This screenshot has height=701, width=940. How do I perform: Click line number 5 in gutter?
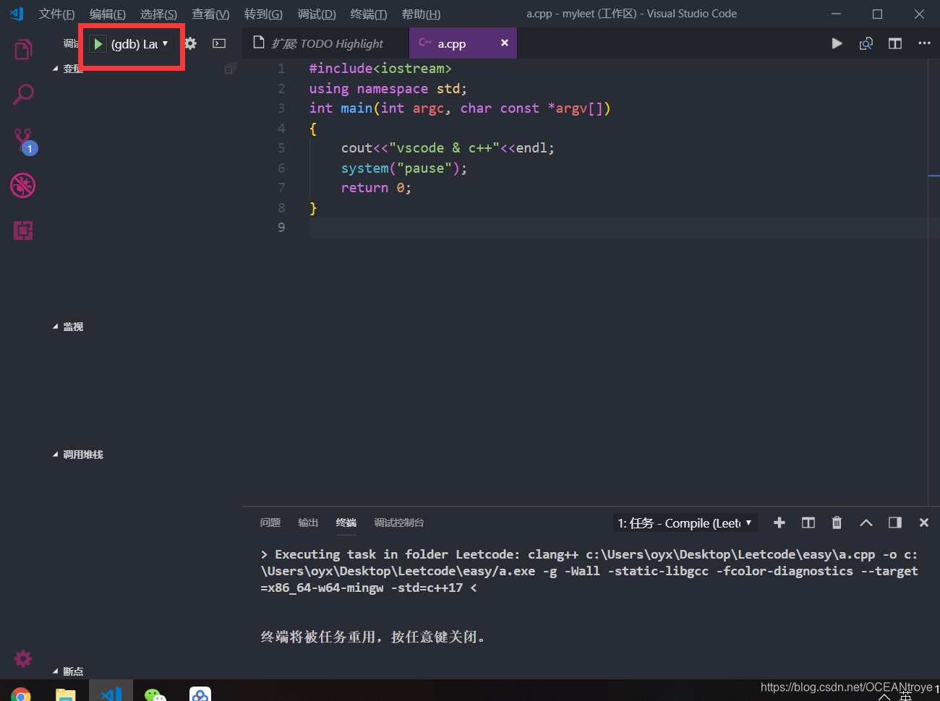point(281,148)
